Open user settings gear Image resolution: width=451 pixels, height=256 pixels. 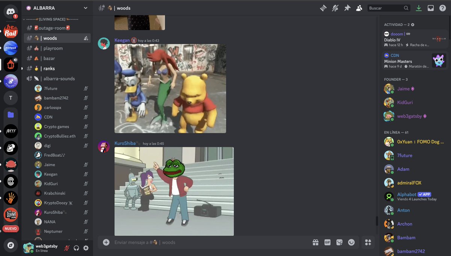pos(86,248)
